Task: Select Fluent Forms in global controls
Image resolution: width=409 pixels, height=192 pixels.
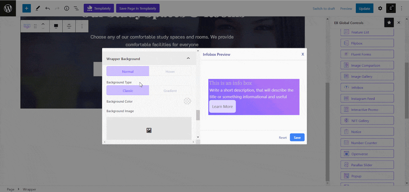Action: 367,54
